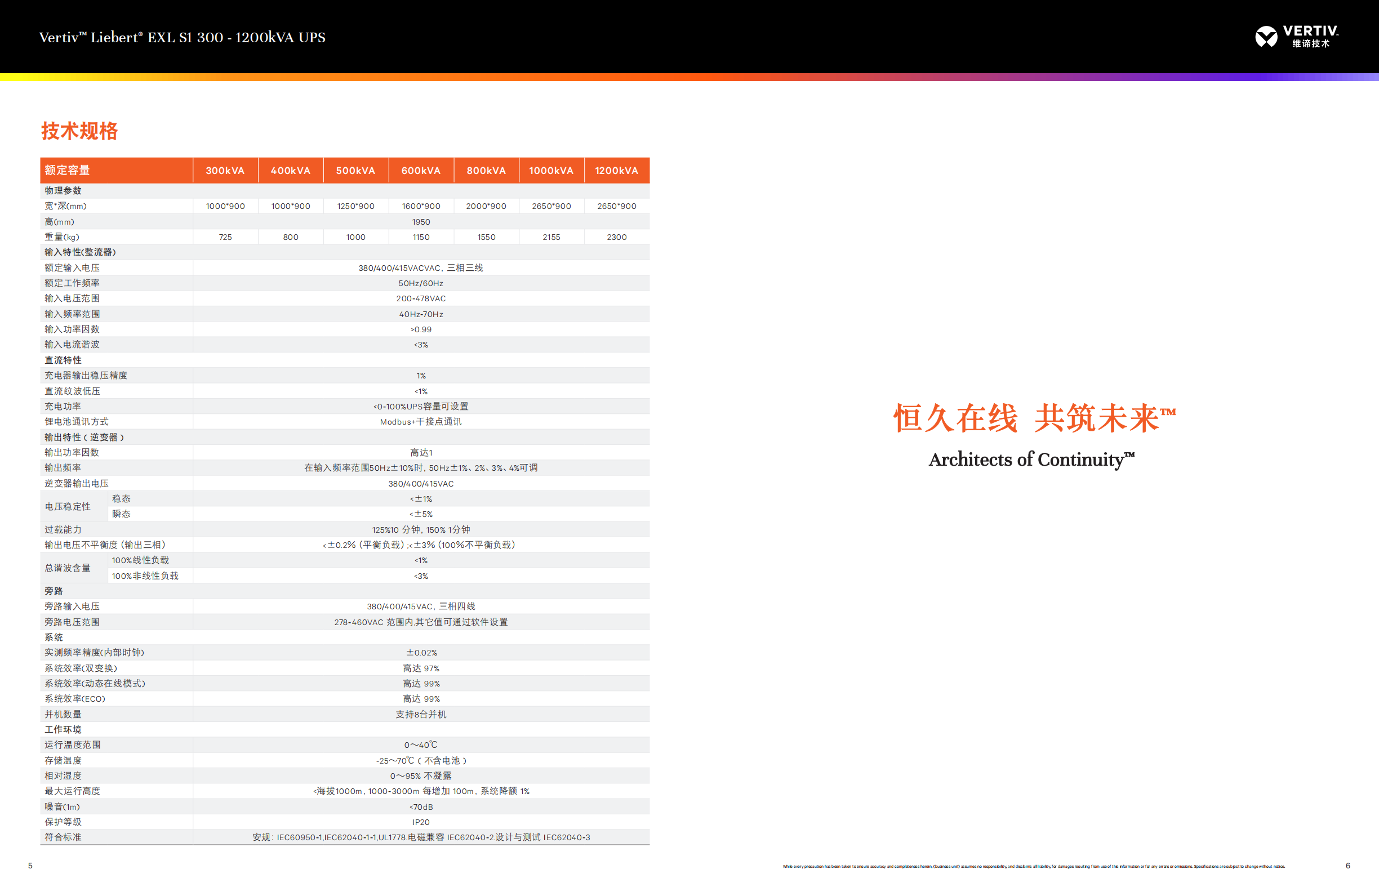The height and width of the screenshot is (892, 1379).
Task: Click the 额定输入电压 row label
Action: tap(72, 267)
